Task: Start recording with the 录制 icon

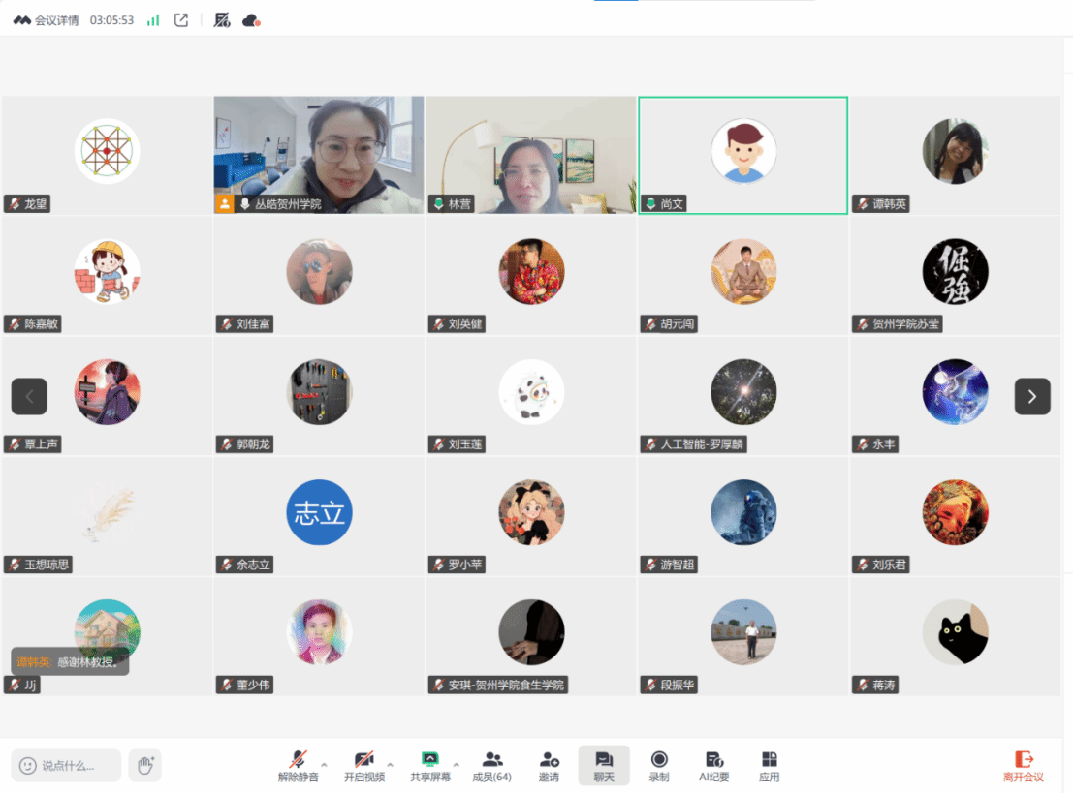Action: pyautogui.click(x=659, y=765)
